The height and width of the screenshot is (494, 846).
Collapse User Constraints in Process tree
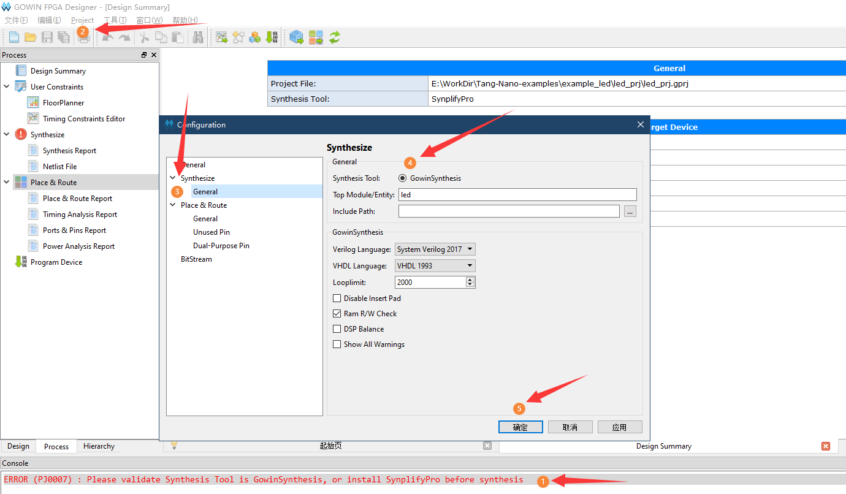click(7, 87)
